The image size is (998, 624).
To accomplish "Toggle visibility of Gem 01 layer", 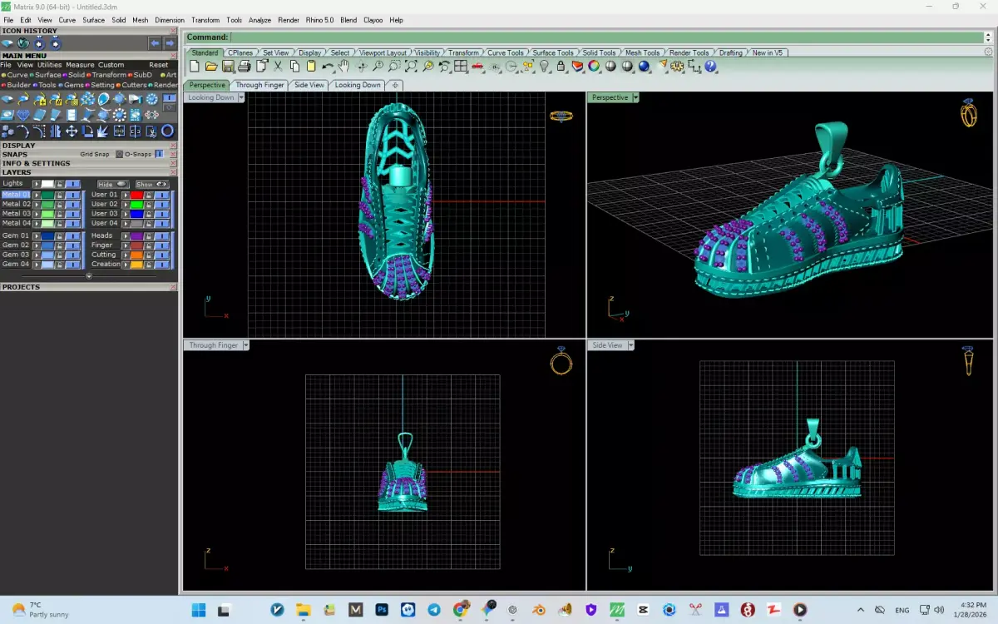I will tap(72, 236).
